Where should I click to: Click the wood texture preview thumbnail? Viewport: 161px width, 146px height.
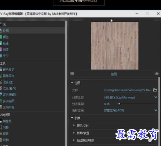click(114, 46)
